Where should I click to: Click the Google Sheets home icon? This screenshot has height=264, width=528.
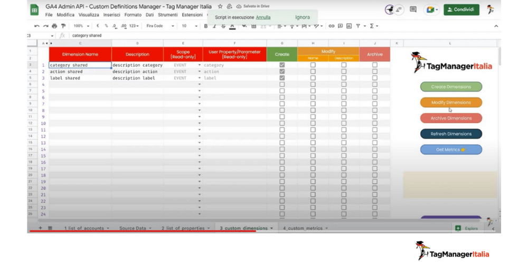(34, 10)
